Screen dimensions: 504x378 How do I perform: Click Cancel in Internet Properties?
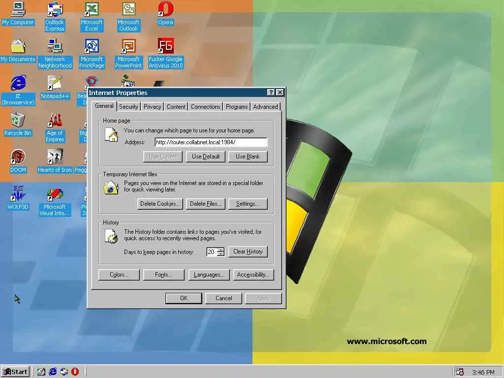click(x=224, y=298)
